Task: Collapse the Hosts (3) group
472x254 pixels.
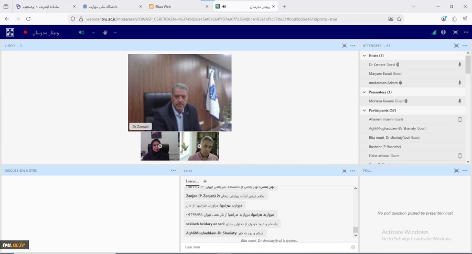Action: tap(364, 56)
